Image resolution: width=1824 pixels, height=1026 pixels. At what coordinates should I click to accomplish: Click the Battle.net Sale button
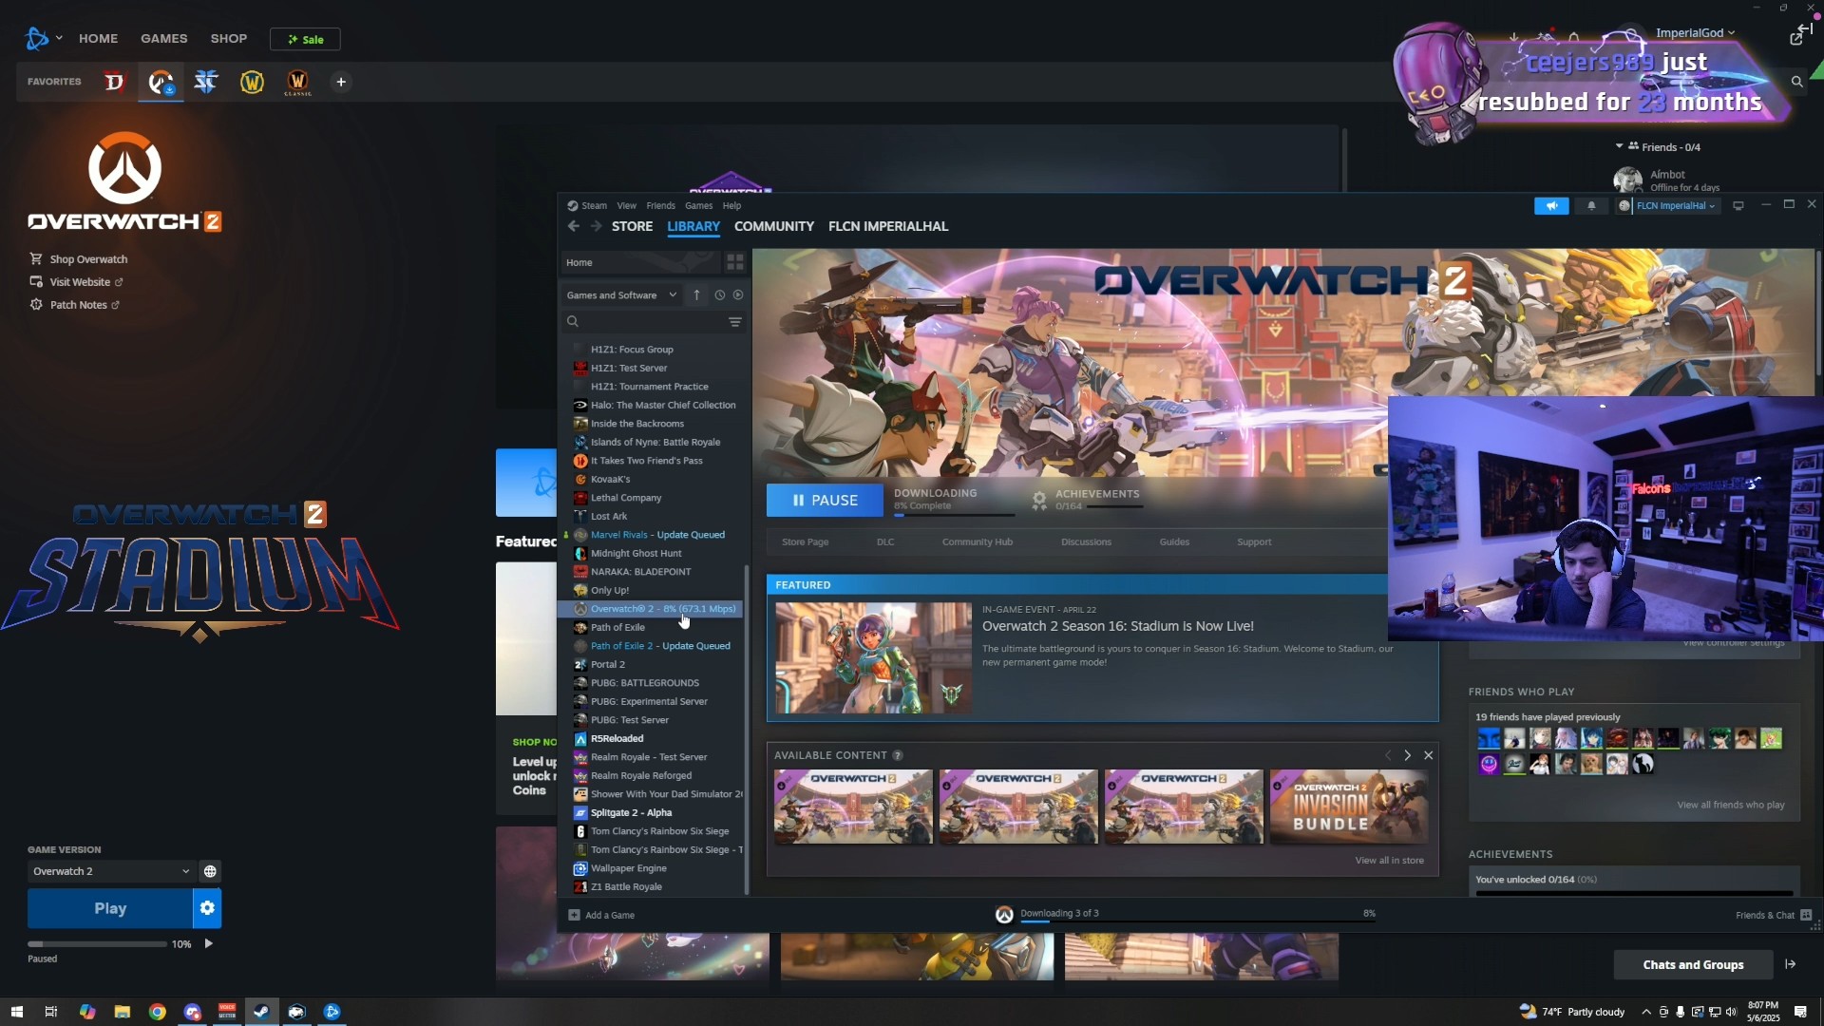[x=305, y=39]
